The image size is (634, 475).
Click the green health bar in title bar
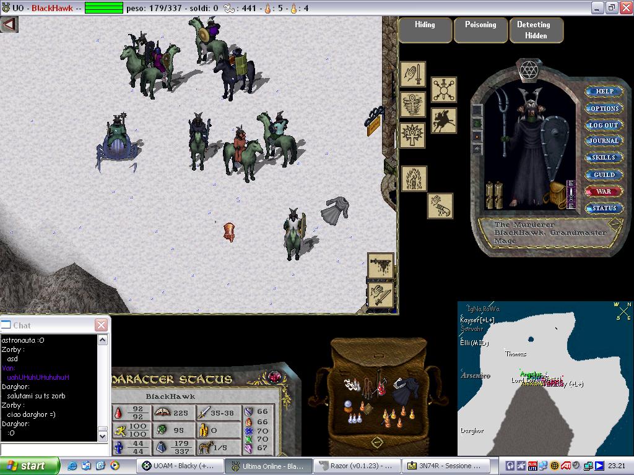(x=104, y=7)
